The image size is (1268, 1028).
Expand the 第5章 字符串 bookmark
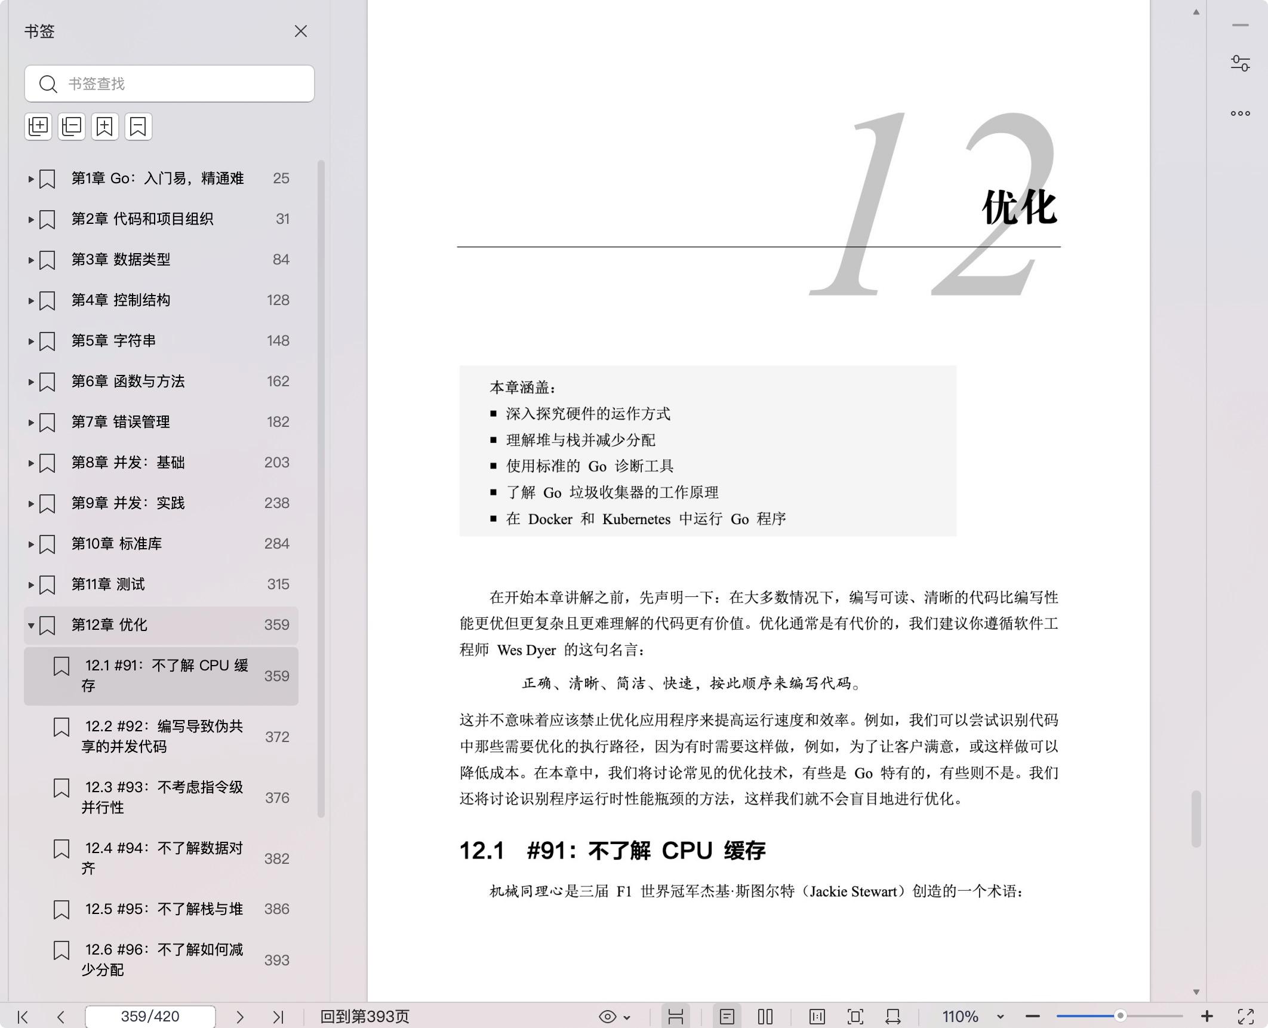(30, 341)
